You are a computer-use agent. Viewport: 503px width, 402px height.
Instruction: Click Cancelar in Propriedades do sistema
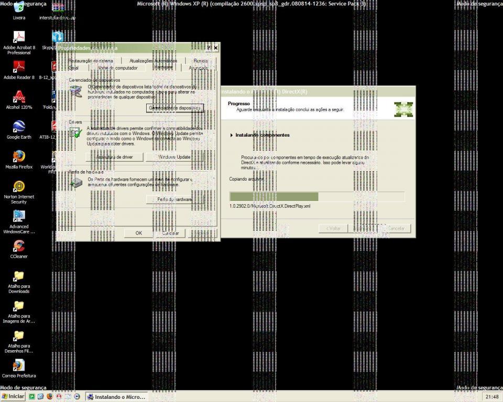170,233
